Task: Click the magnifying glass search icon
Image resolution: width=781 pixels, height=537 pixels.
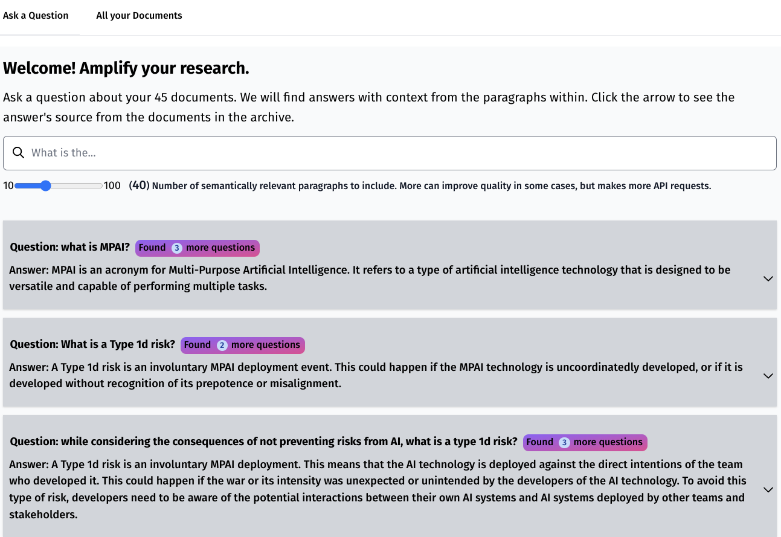Action: click(18, 152)
